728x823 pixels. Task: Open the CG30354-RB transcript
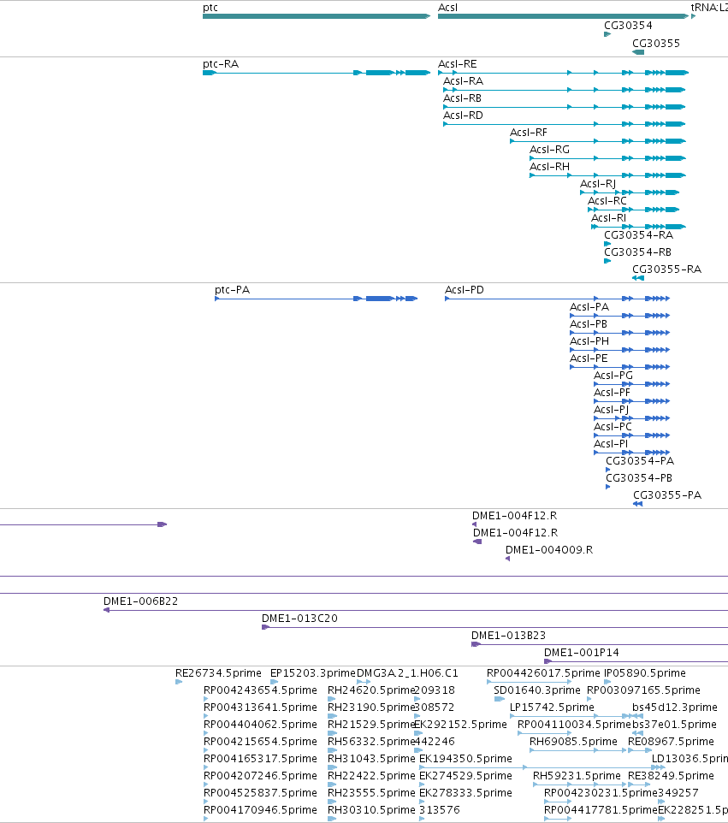click(607, 261)
